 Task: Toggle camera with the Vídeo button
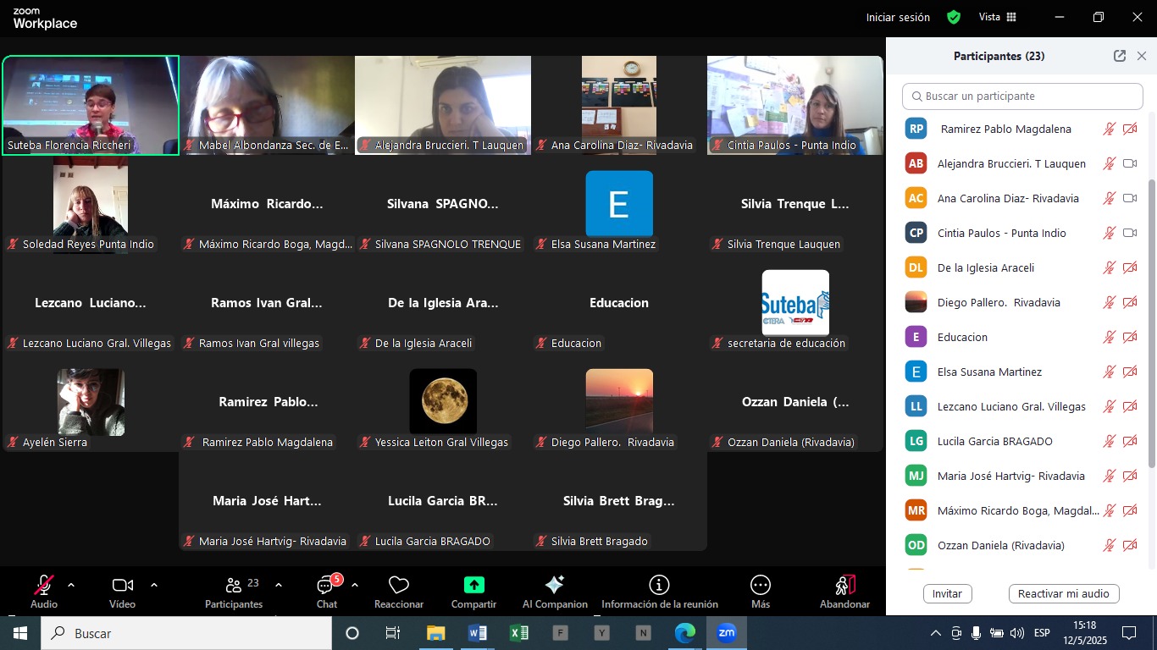click(x=122, y=591)
